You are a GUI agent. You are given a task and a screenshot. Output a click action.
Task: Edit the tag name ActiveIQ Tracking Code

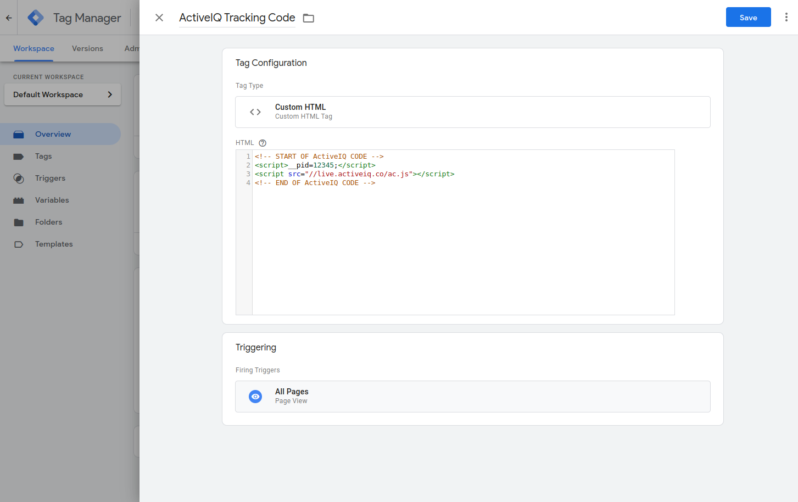237,18
